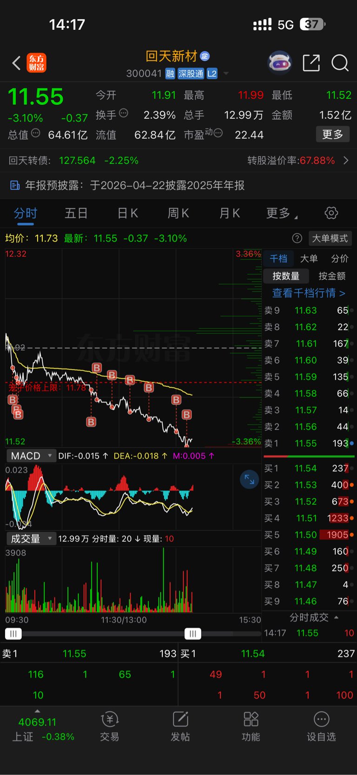
Task: Tap battery indicator showing 37
Action: [312, 24]
